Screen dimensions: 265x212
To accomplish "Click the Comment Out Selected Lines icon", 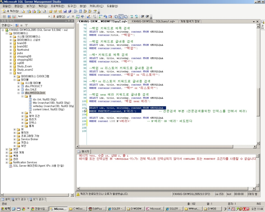I will 132,16.
